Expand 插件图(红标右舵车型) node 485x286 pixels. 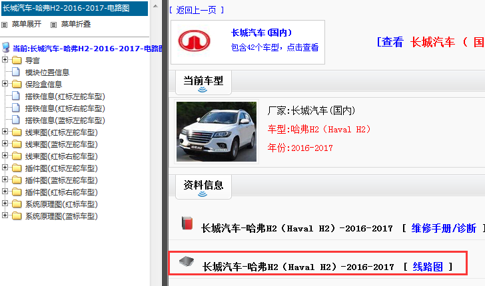[5, 192]
